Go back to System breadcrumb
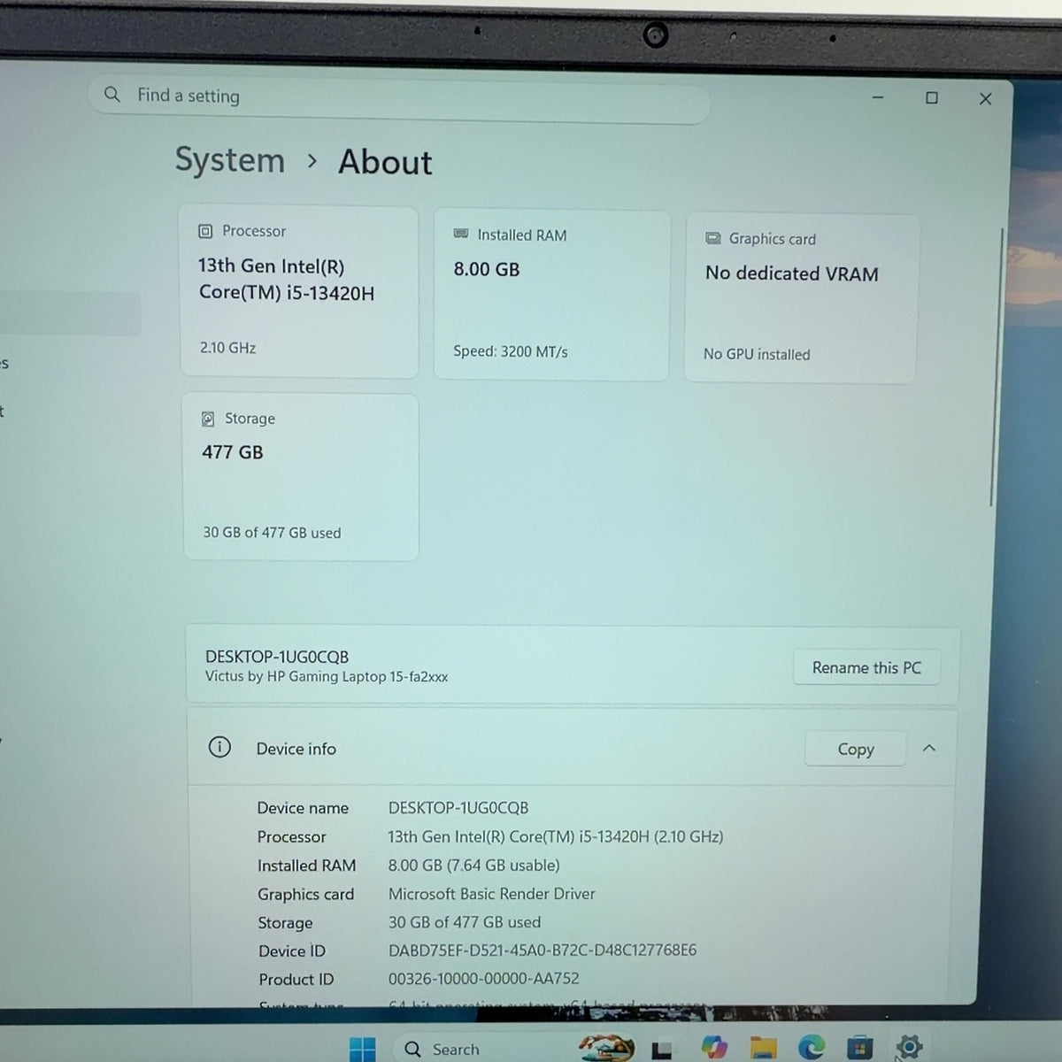 230,160
